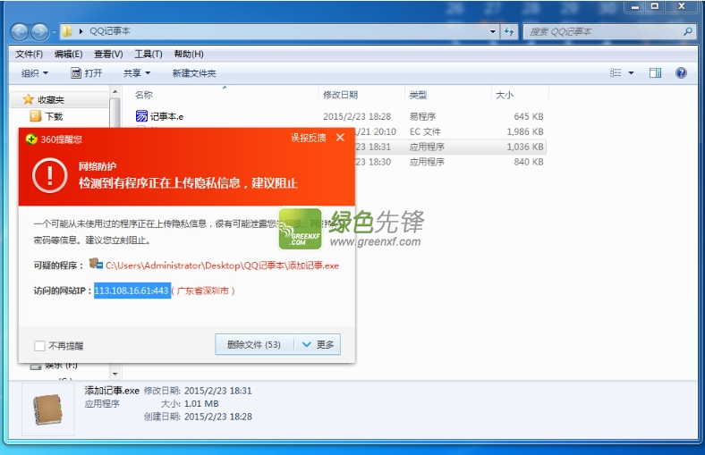Select the 记事本.e file name
This screenshot has height=455, width=705.
click(166, 117)
